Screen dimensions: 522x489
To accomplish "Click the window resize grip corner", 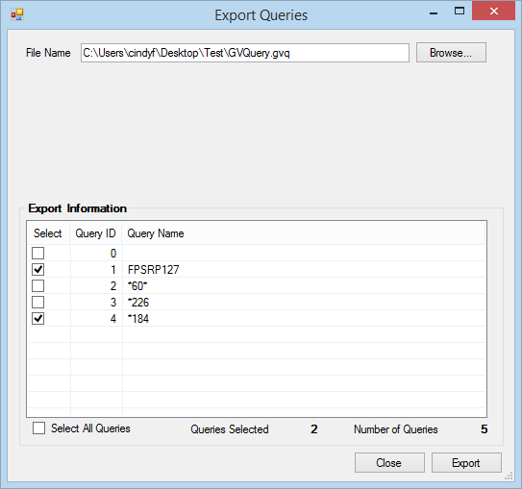I will coord(509,477).
